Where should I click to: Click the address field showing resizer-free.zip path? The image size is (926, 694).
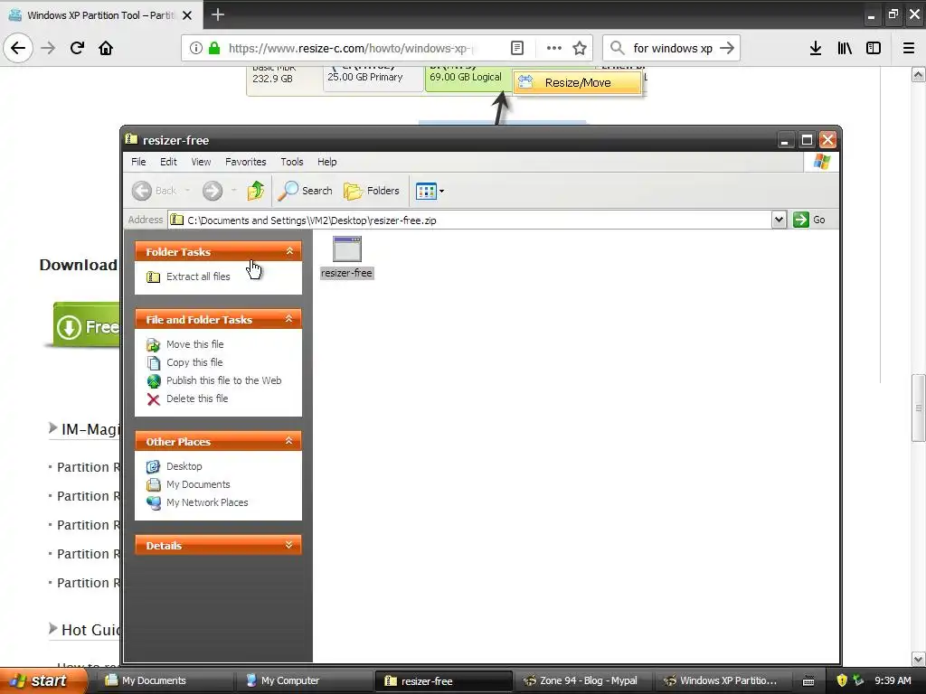coord(469,220)
